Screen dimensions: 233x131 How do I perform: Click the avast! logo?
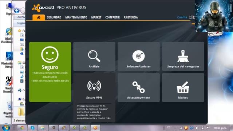point(43,8)
